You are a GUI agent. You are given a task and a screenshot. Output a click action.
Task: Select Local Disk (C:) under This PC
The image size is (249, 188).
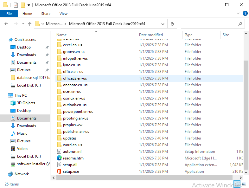click(29, 156)
